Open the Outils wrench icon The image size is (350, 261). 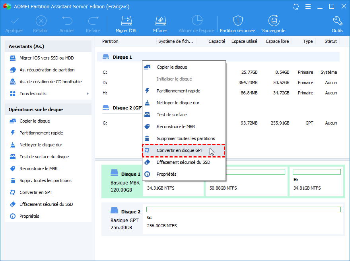[337, 21]
